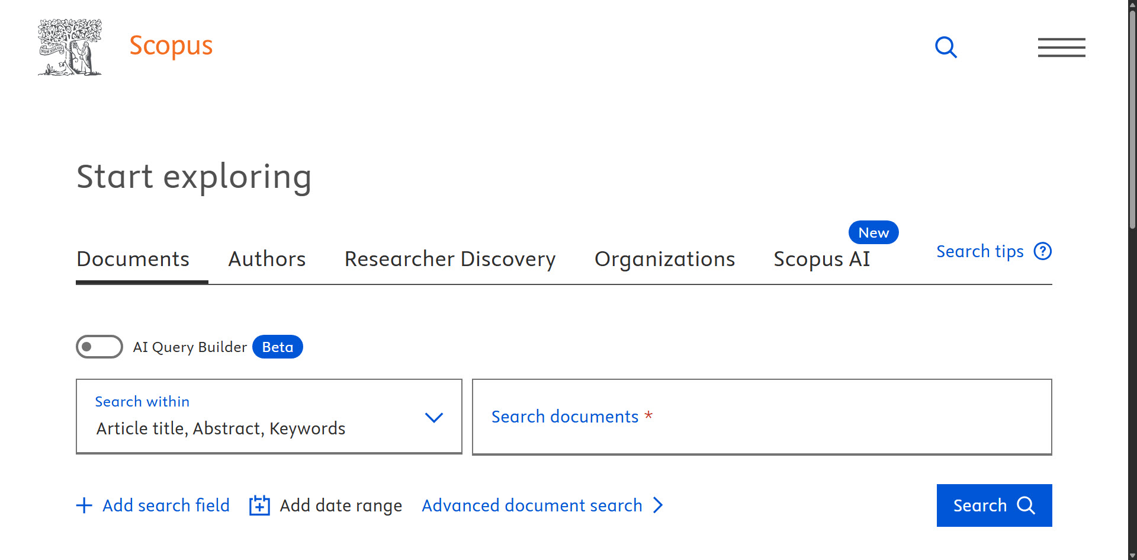
Task: Click the Search within chevron arrow
Action: [x=434, y=417]
